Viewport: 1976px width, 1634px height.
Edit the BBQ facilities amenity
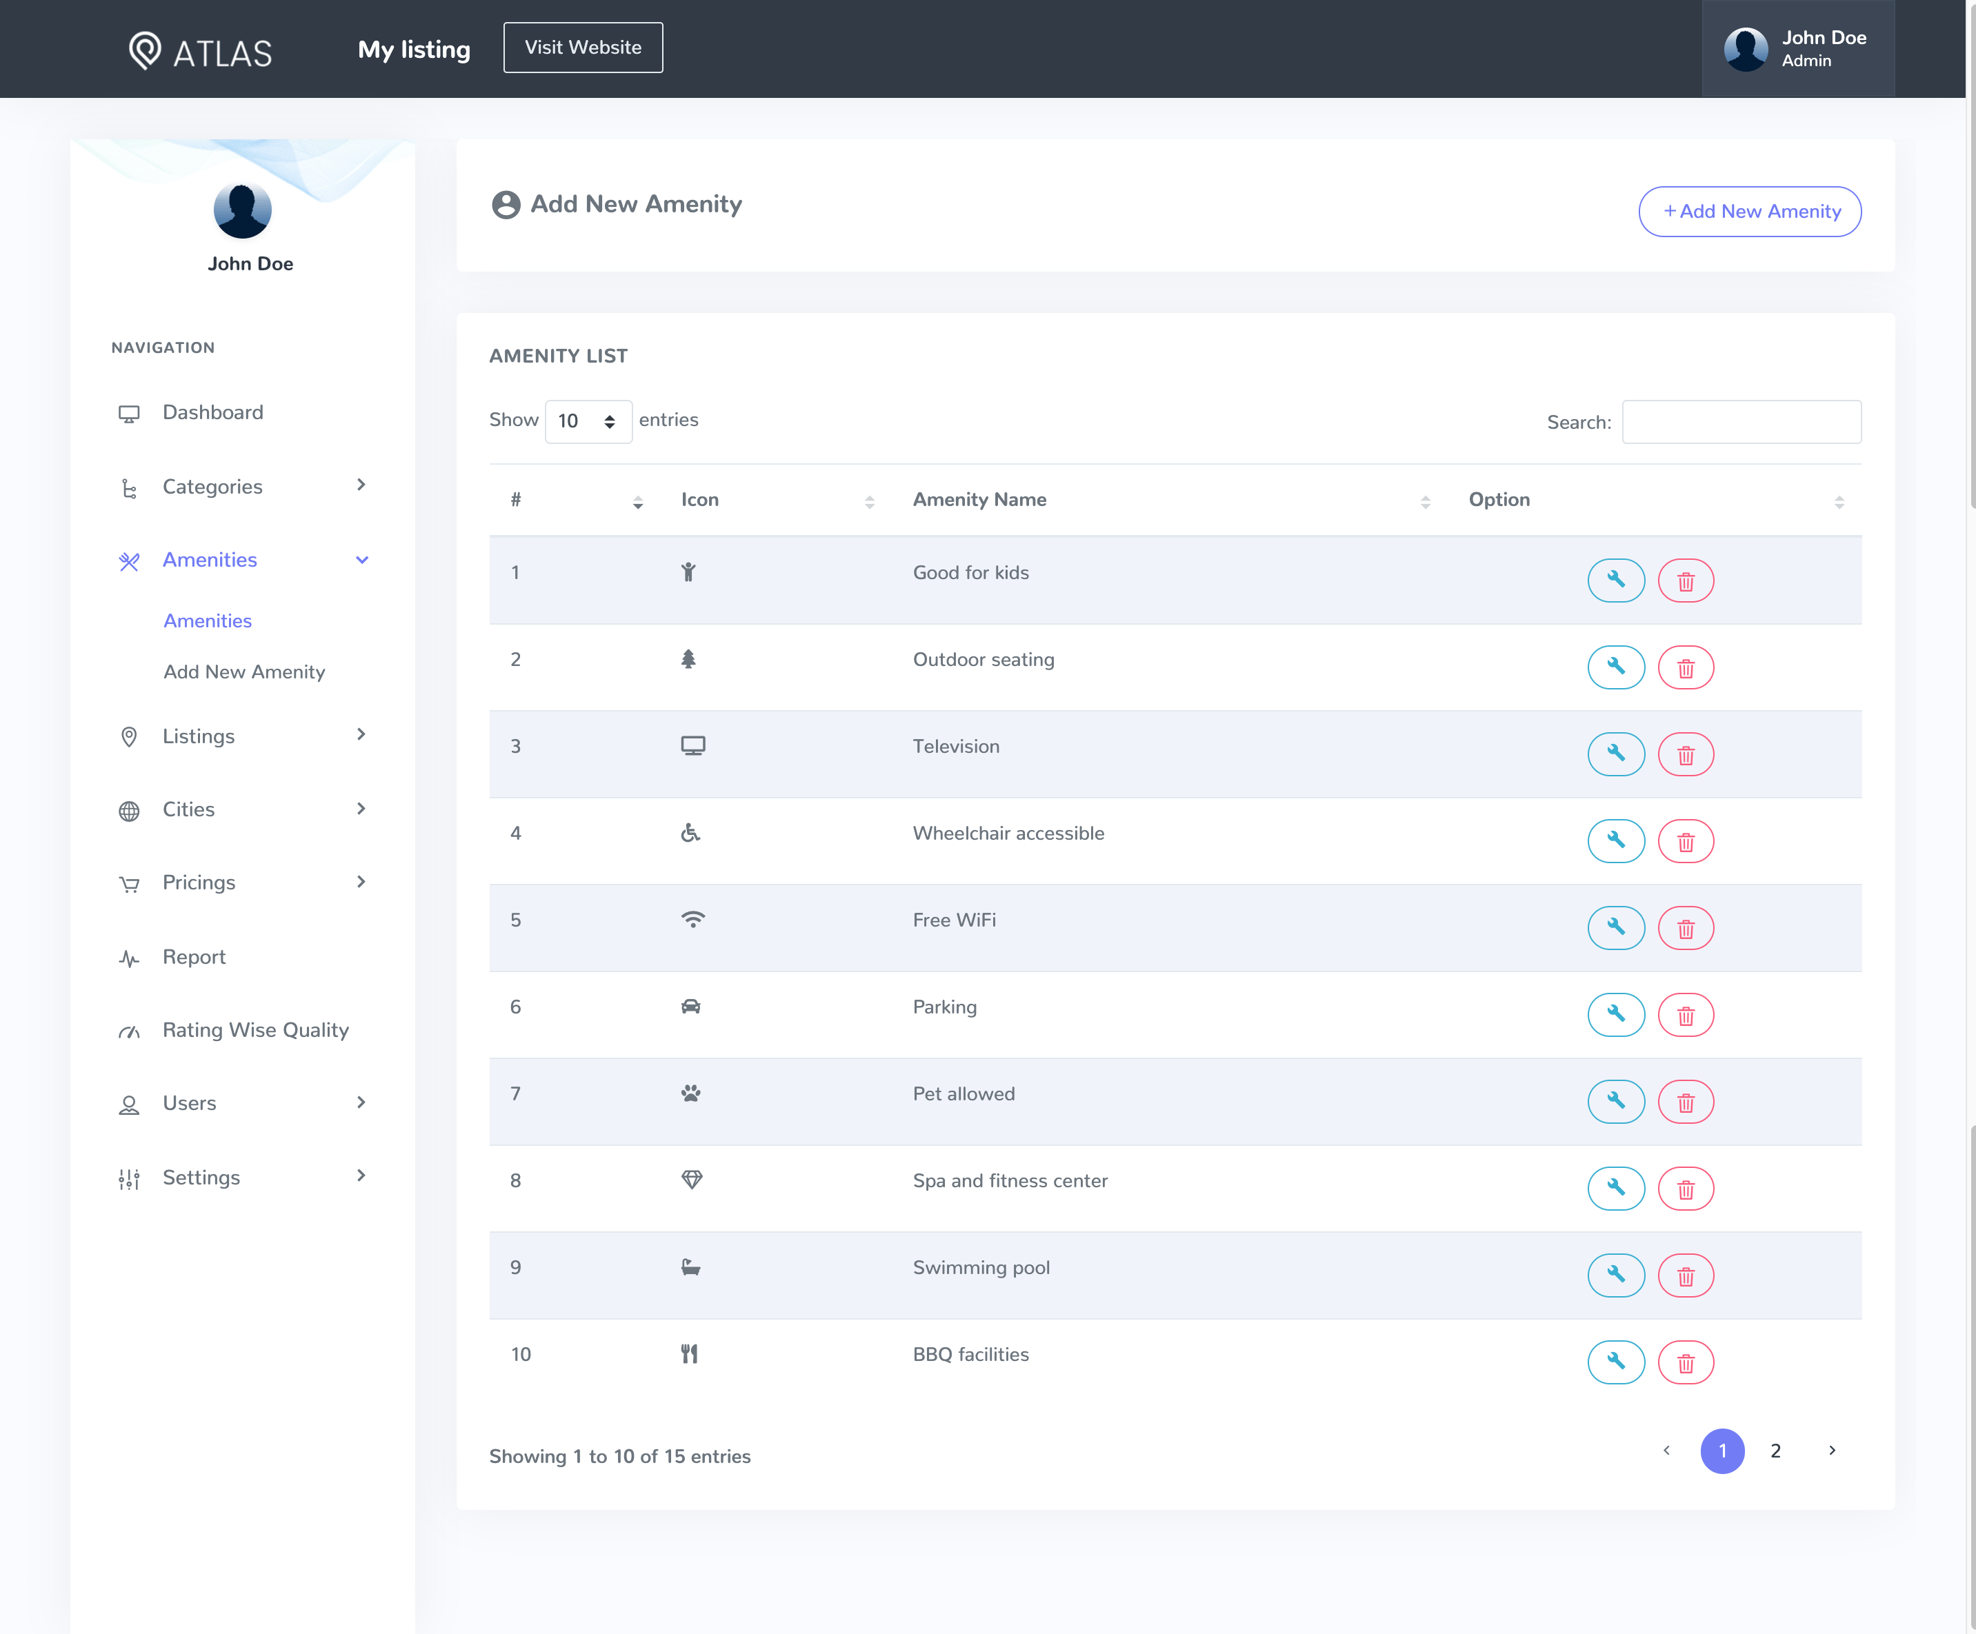(1615, 1362)
